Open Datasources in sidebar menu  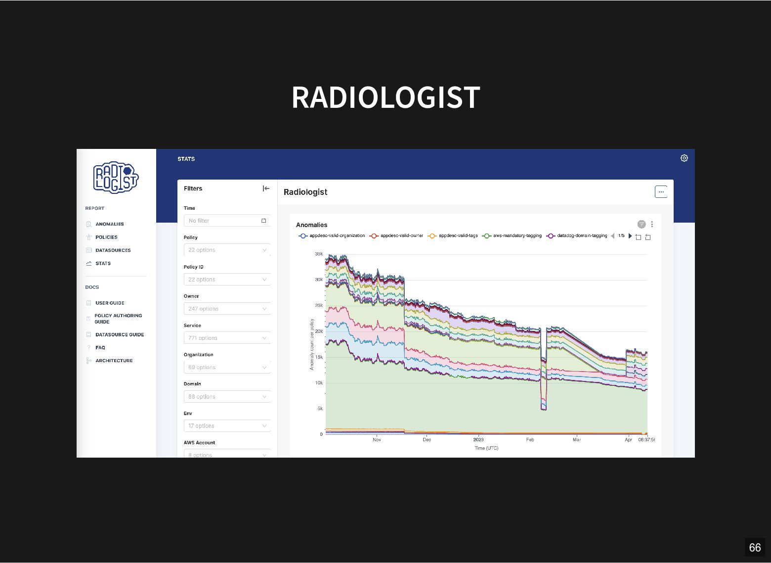[113, 250]
